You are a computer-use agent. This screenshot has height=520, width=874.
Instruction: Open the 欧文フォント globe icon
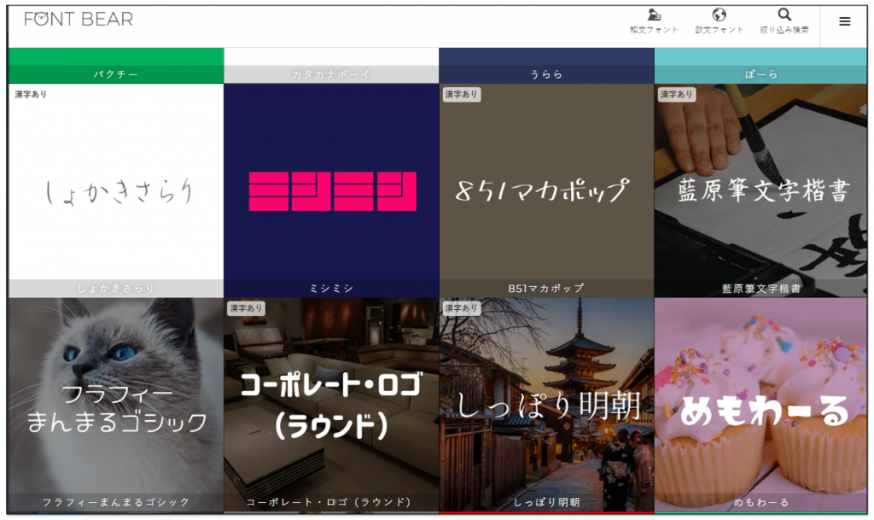(719, 20)
